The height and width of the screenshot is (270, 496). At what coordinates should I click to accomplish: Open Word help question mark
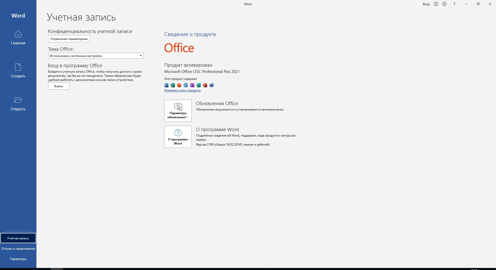pyautogui.click(x=454, y=4)
